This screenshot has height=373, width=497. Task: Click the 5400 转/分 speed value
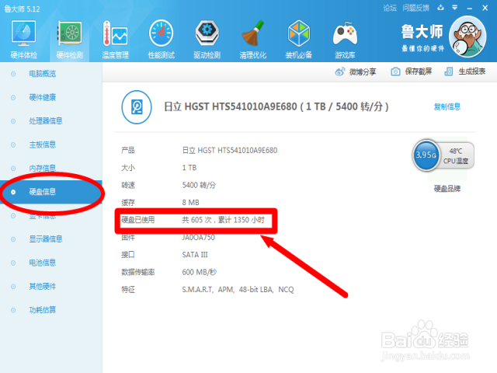pos(199,185)
